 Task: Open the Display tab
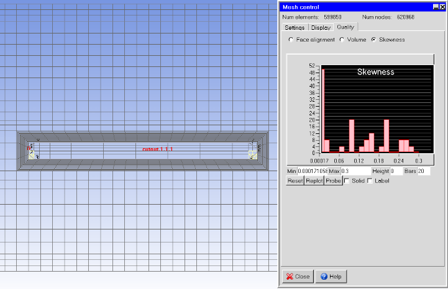point(321,27)
